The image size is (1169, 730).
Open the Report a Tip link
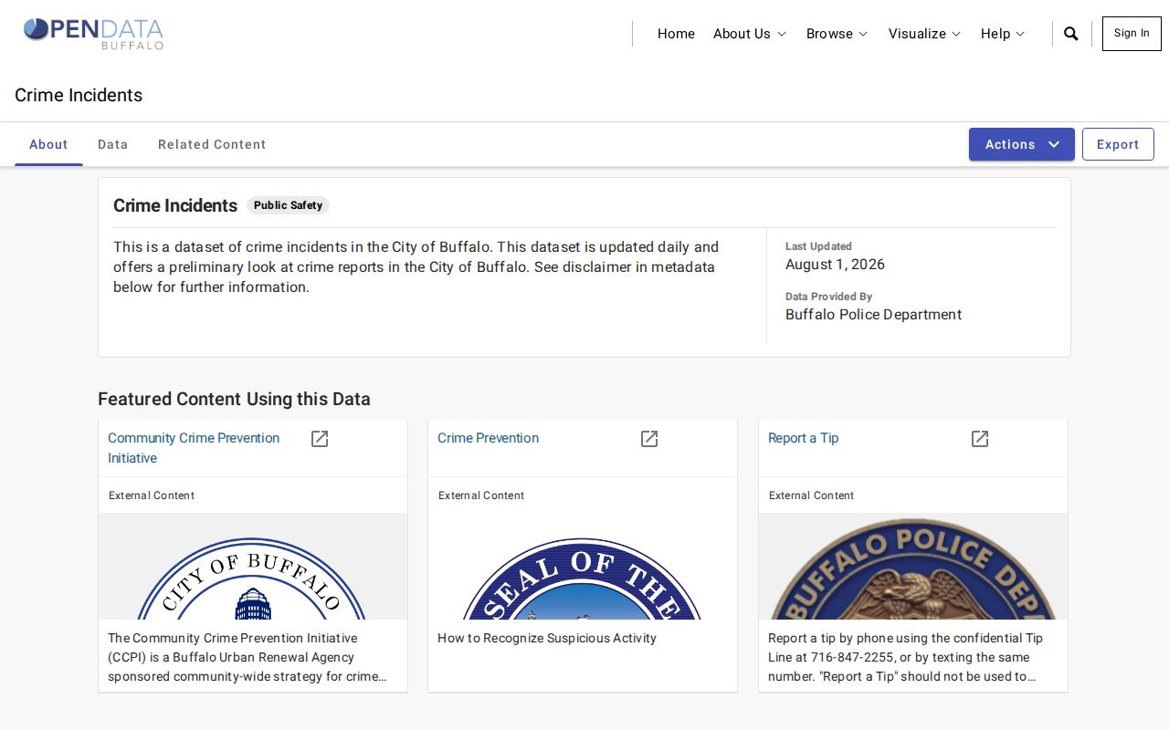click(803, 438)
